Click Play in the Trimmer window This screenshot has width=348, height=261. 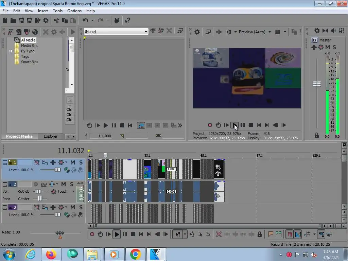pos(106,125)
